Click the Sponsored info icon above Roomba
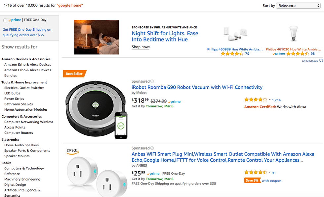The width and height of the screenshot is (324, 197). 152,81
